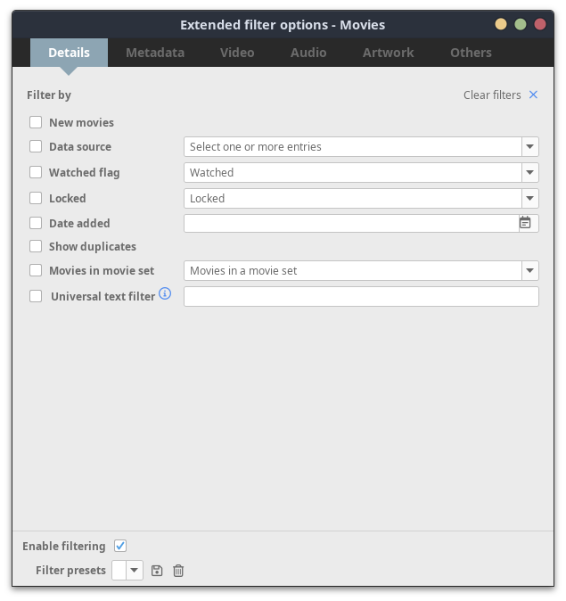
Task: Enable the New movies checkbox
Action: pyautogui.click(x=36, y=123)
